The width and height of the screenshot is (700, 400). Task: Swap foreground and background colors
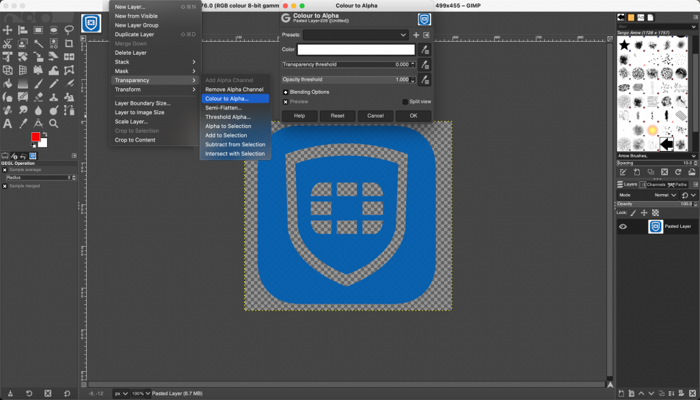[44, 134]
